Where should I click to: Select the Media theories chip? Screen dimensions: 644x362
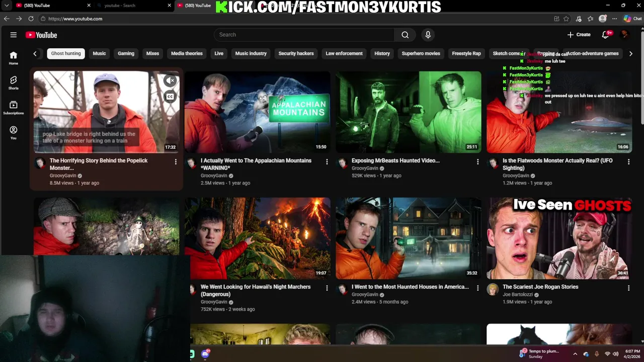[187, 53]
